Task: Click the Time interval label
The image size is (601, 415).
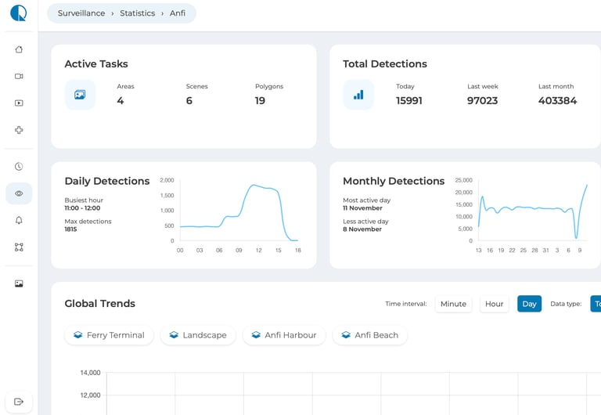Action: coord(406,304)
